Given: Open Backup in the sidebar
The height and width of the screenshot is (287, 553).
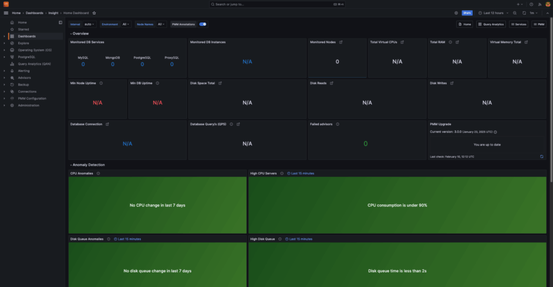Looking at the screenshot, I should coord(23,85).
